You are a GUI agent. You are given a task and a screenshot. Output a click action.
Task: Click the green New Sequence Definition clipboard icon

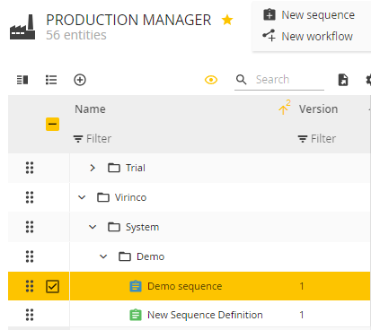click(x=136, y=315)
